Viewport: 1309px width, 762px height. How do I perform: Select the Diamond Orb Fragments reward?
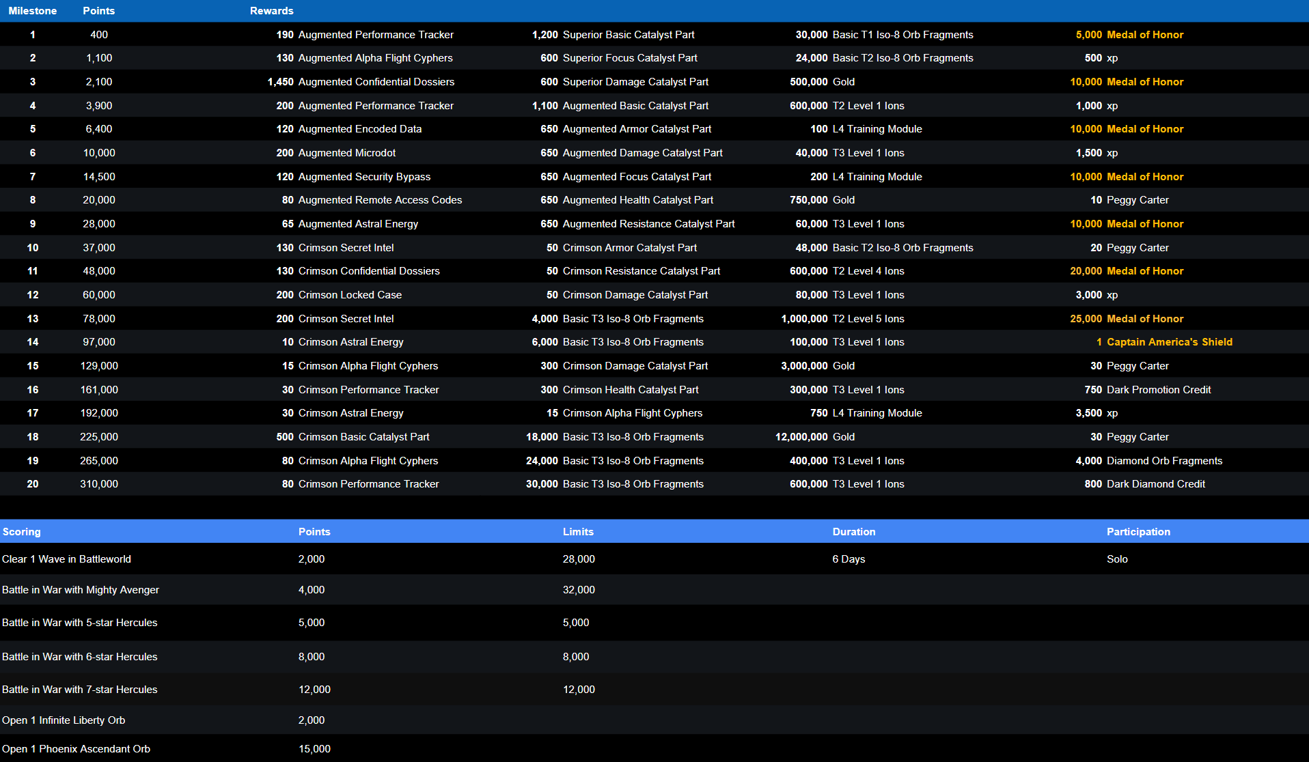pos(1164,461)
